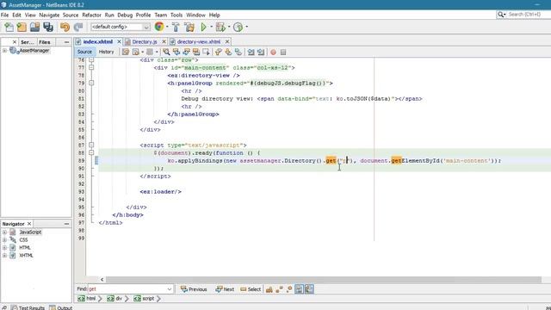Toggle Match Case in find bar
This screenshot has width=551, height=310.
[269, 289]
